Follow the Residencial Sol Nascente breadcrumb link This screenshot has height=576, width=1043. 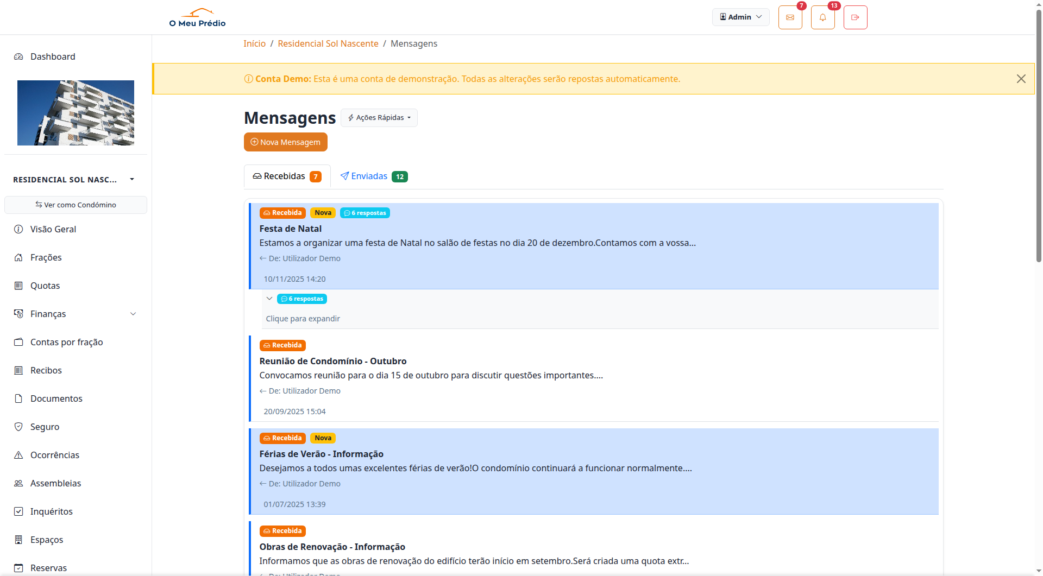pyautogui.click(x=328, y=43)
